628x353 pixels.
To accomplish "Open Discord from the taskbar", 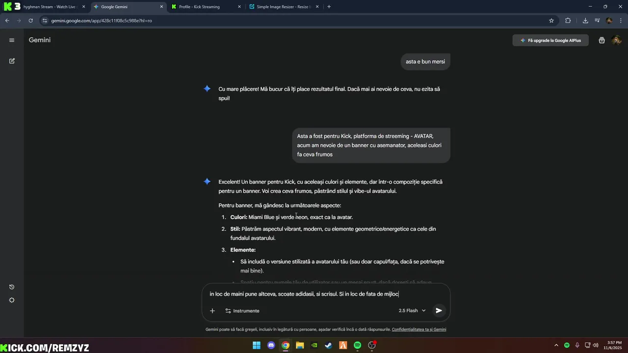I will pyautogui.click(x=271, y=345).
